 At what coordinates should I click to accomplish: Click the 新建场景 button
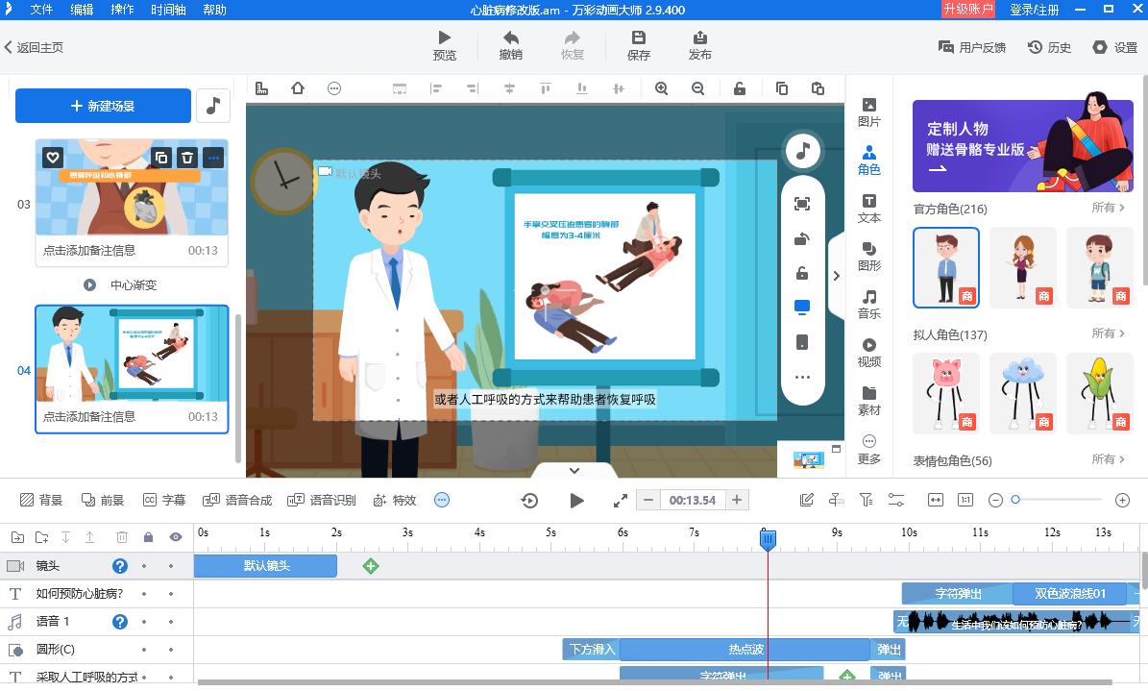click(103, 106)
